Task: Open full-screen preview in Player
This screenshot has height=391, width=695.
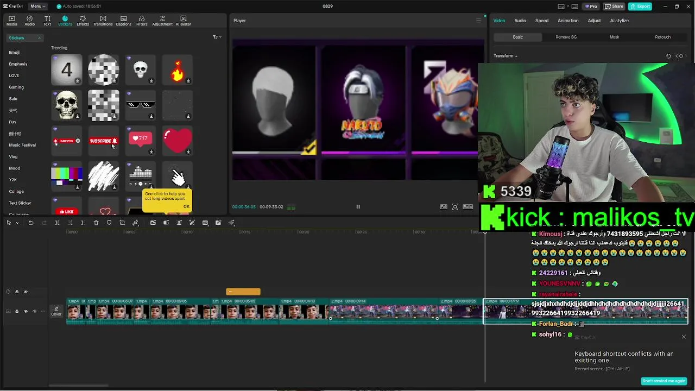Action: [x=444, y=207]
